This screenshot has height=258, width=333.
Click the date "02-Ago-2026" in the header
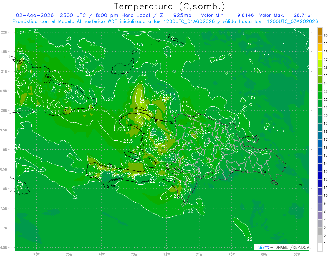(x=35, y=15)
